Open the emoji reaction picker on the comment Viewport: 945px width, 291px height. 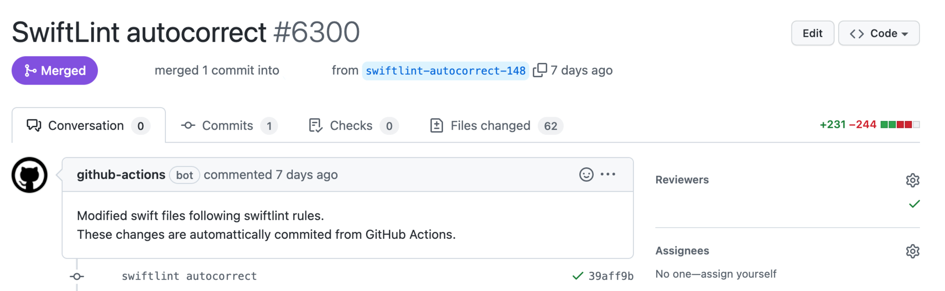[585, 175]
